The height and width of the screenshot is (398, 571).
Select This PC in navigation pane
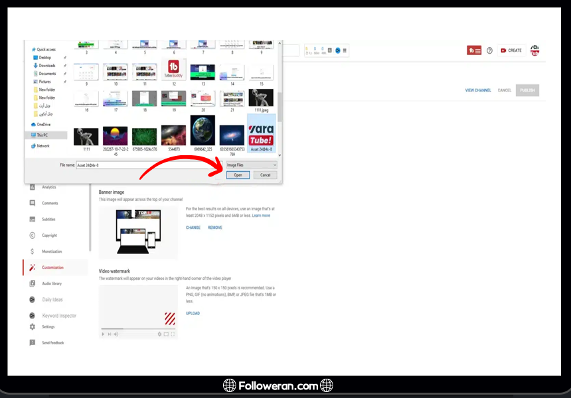42,135
